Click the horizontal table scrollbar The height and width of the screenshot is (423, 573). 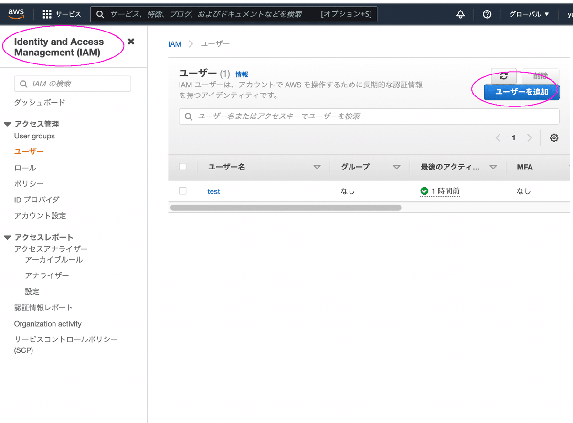tap(286, 208)
